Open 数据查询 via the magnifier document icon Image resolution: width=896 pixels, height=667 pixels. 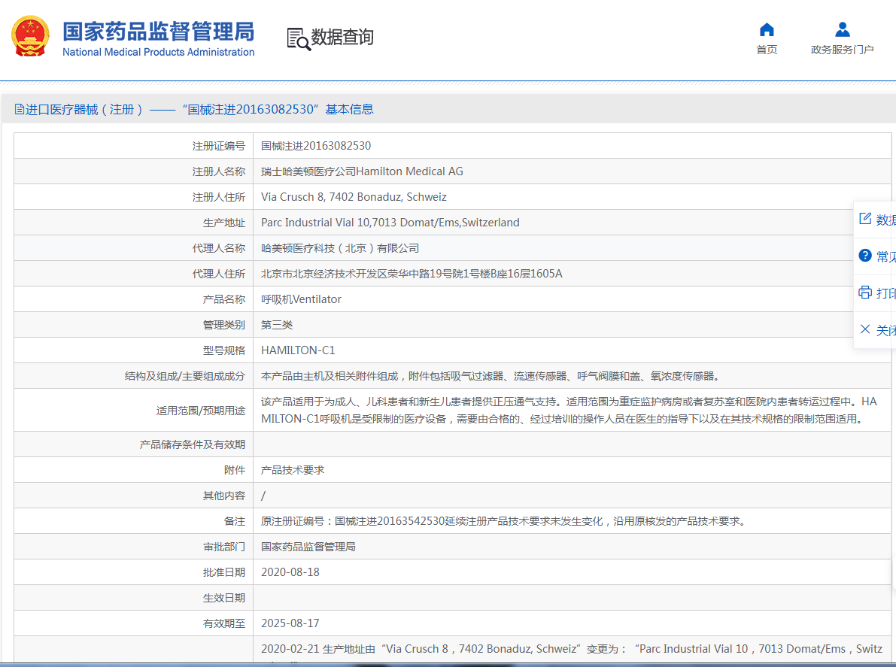(x=298, y=39)
